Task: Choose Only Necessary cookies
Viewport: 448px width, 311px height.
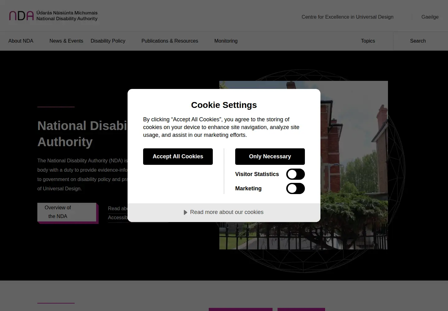Action: pos(270,156)
